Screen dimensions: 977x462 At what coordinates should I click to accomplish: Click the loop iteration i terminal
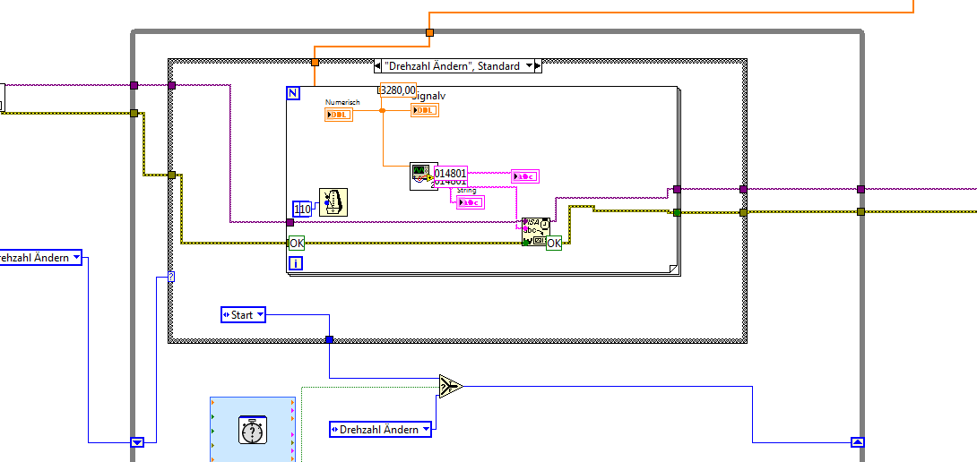pos(296,264)
